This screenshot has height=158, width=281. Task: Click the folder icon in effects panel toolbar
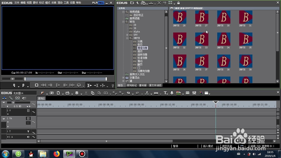tap(132, 3)
